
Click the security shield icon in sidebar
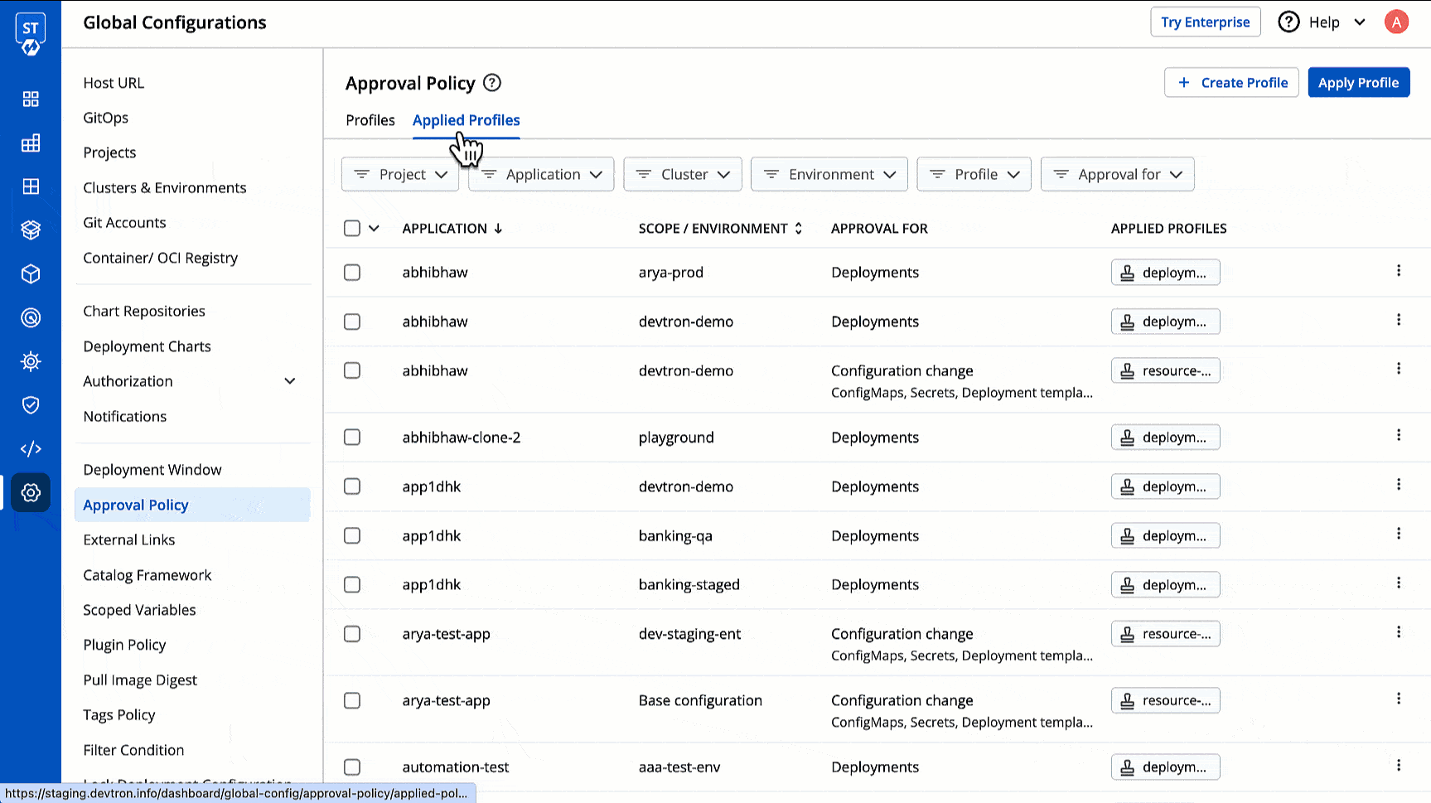31,405
